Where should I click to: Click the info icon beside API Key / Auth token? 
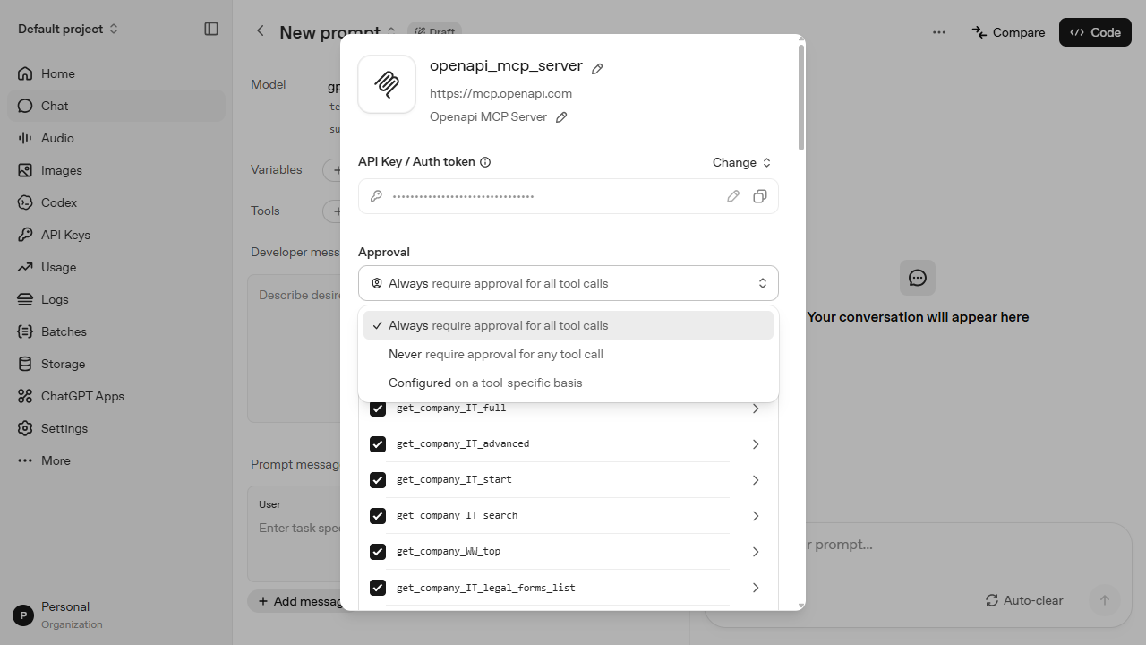485,162
